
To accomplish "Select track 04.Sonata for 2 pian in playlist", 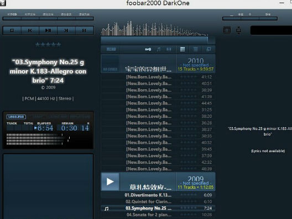I will 158,215.
